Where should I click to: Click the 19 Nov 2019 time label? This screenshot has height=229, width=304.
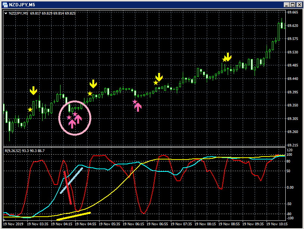(13, 224)
